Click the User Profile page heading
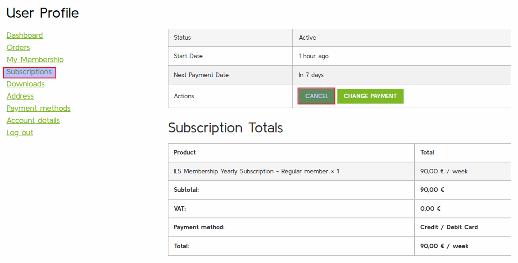 [x=42, y=13]
